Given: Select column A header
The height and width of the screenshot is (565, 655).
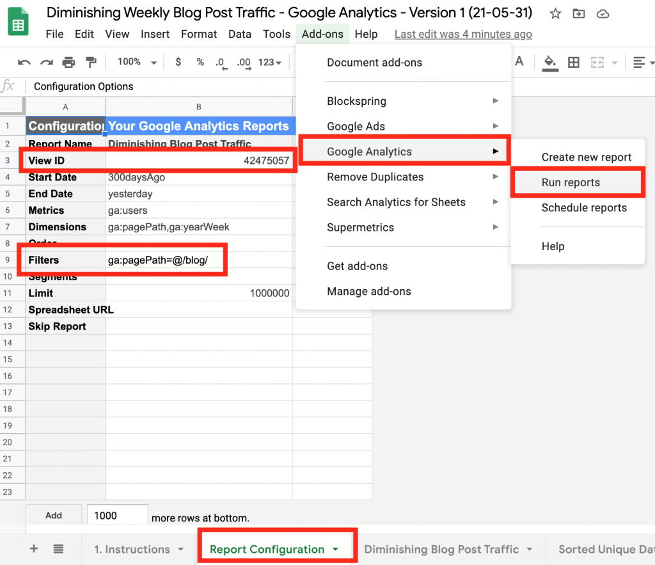Looking at the screenshot, I should pos(66,107).
